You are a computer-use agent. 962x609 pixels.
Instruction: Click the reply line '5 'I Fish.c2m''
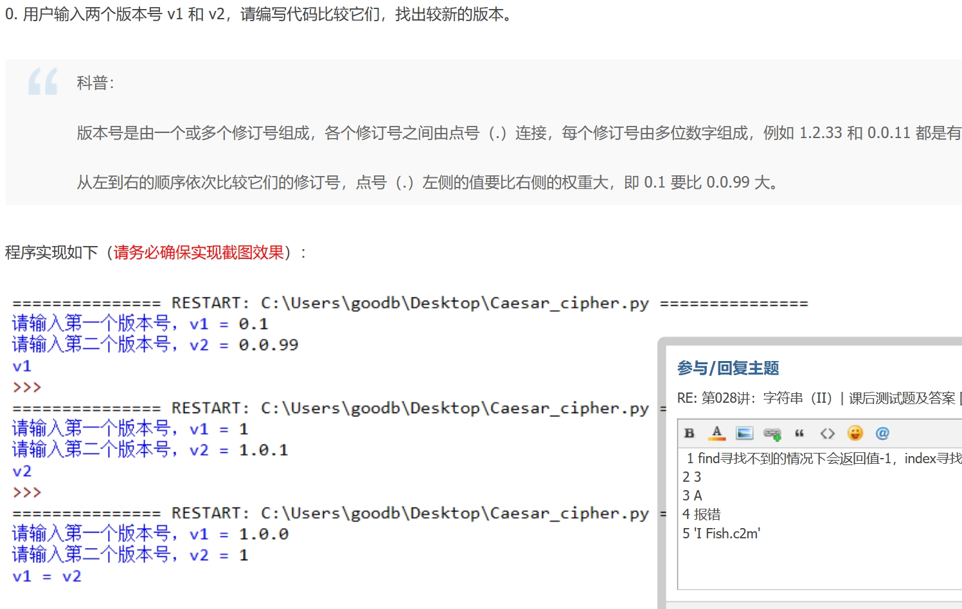[x=722, y=533]
